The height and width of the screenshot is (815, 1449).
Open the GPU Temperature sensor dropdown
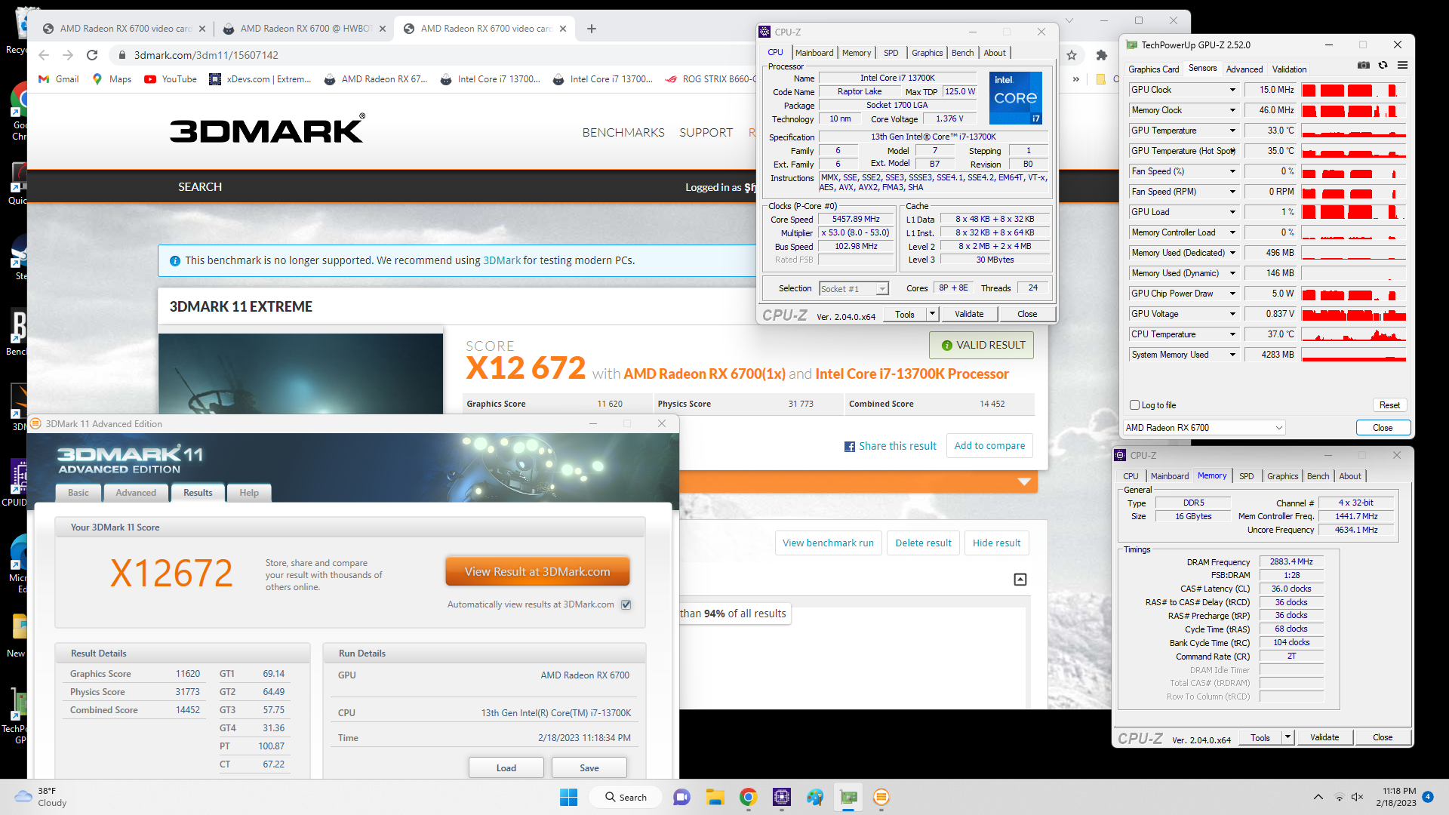coord(1232,131)
